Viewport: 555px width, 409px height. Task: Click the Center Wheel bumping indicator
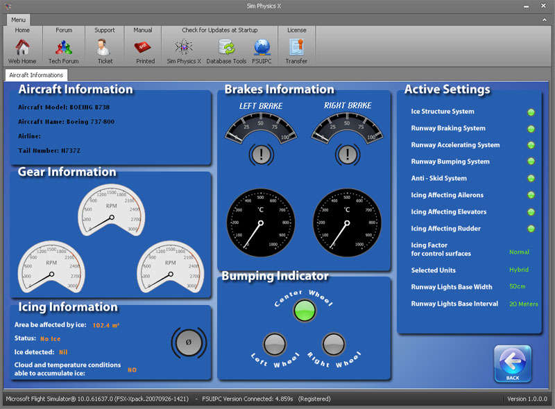tap(303, 311)
